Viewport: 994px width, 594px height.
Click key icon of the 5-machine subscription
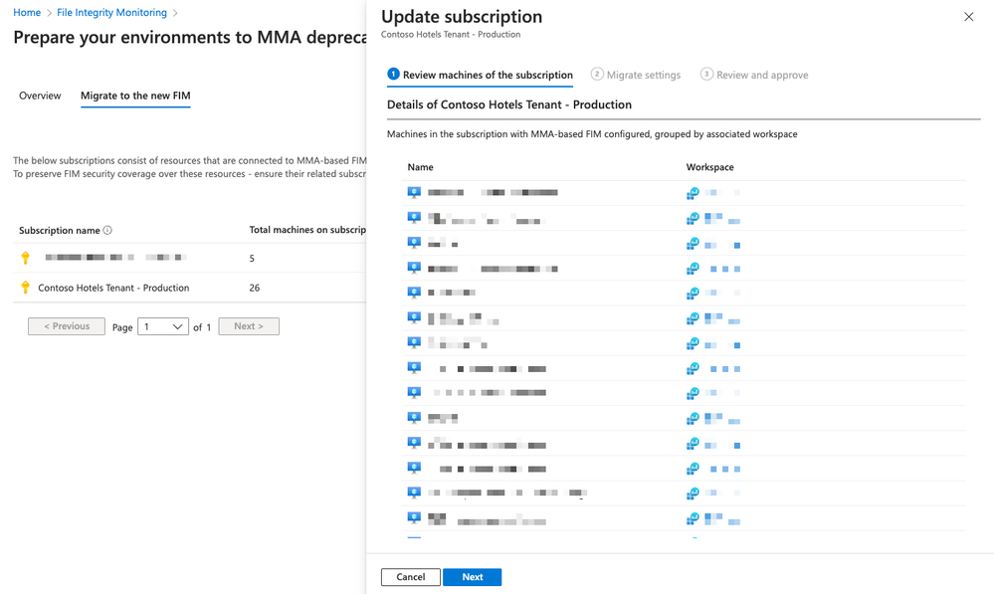(x=25, y=258)
